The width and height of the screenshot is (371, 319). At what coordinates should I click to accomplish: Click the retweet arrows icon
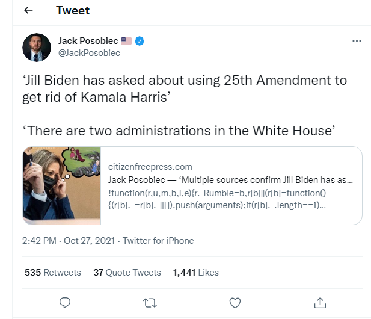[x=150, y=303]
